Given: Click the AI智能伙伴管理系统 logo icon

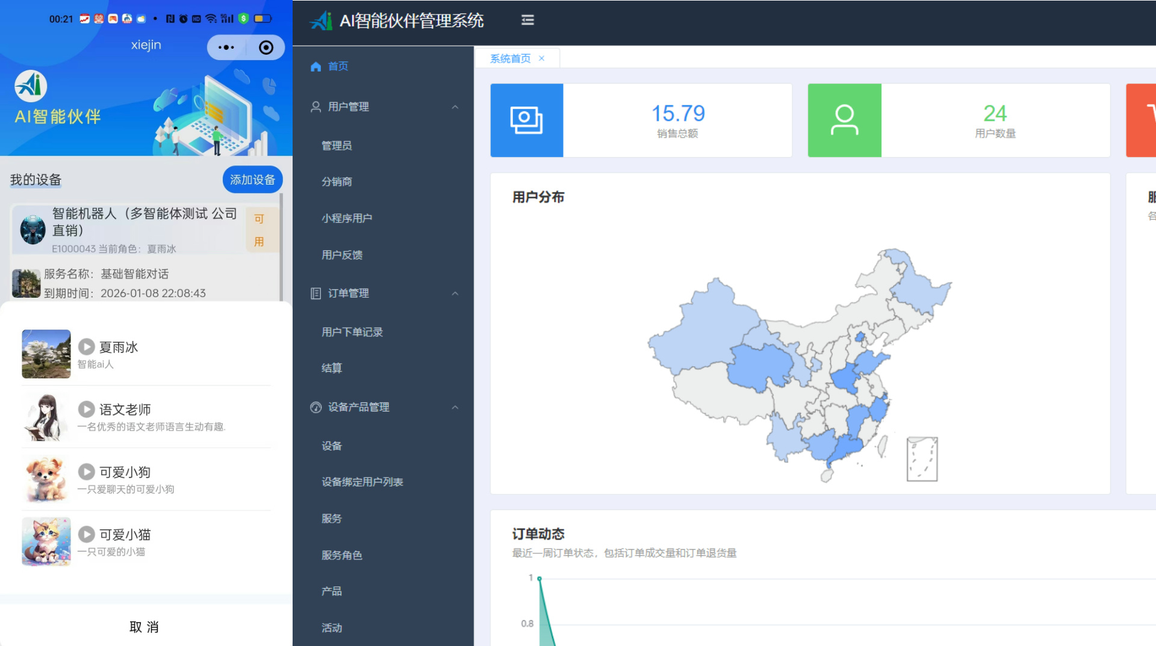Looking at the screenshot, I should coord(322,20).
